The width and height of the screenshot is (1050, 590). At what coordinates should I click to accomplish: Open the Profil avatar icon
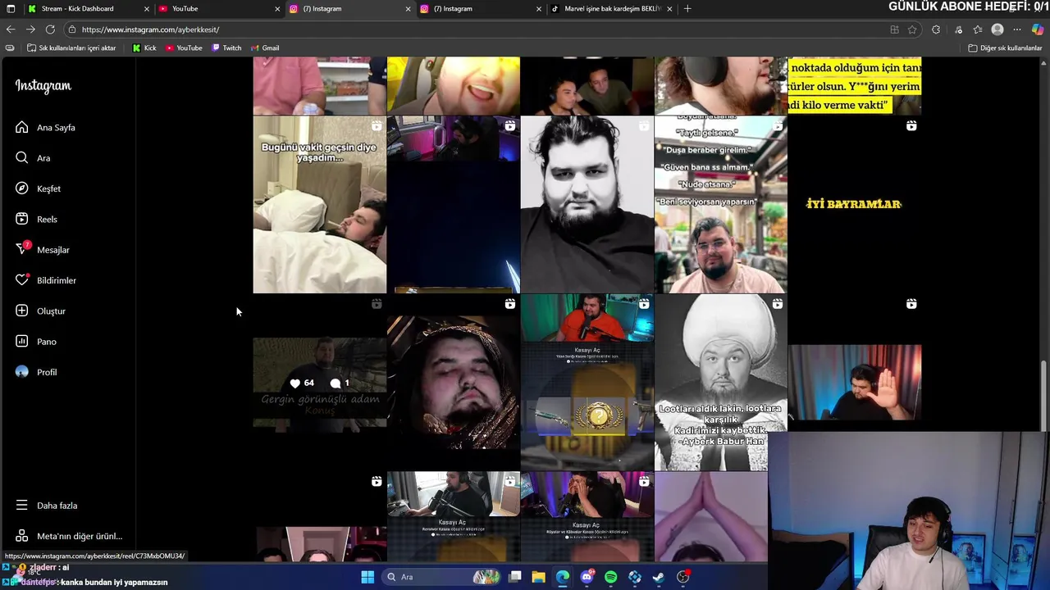[21, 372]
